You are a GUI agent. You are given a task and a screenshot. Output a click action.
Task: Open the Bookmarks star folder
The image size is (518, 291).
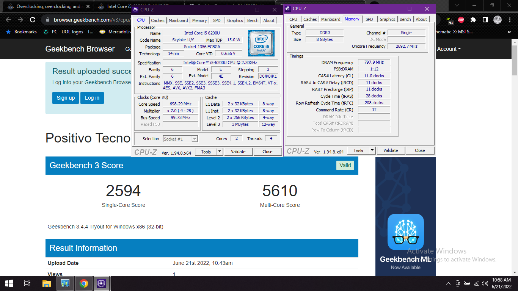(22, 32)
